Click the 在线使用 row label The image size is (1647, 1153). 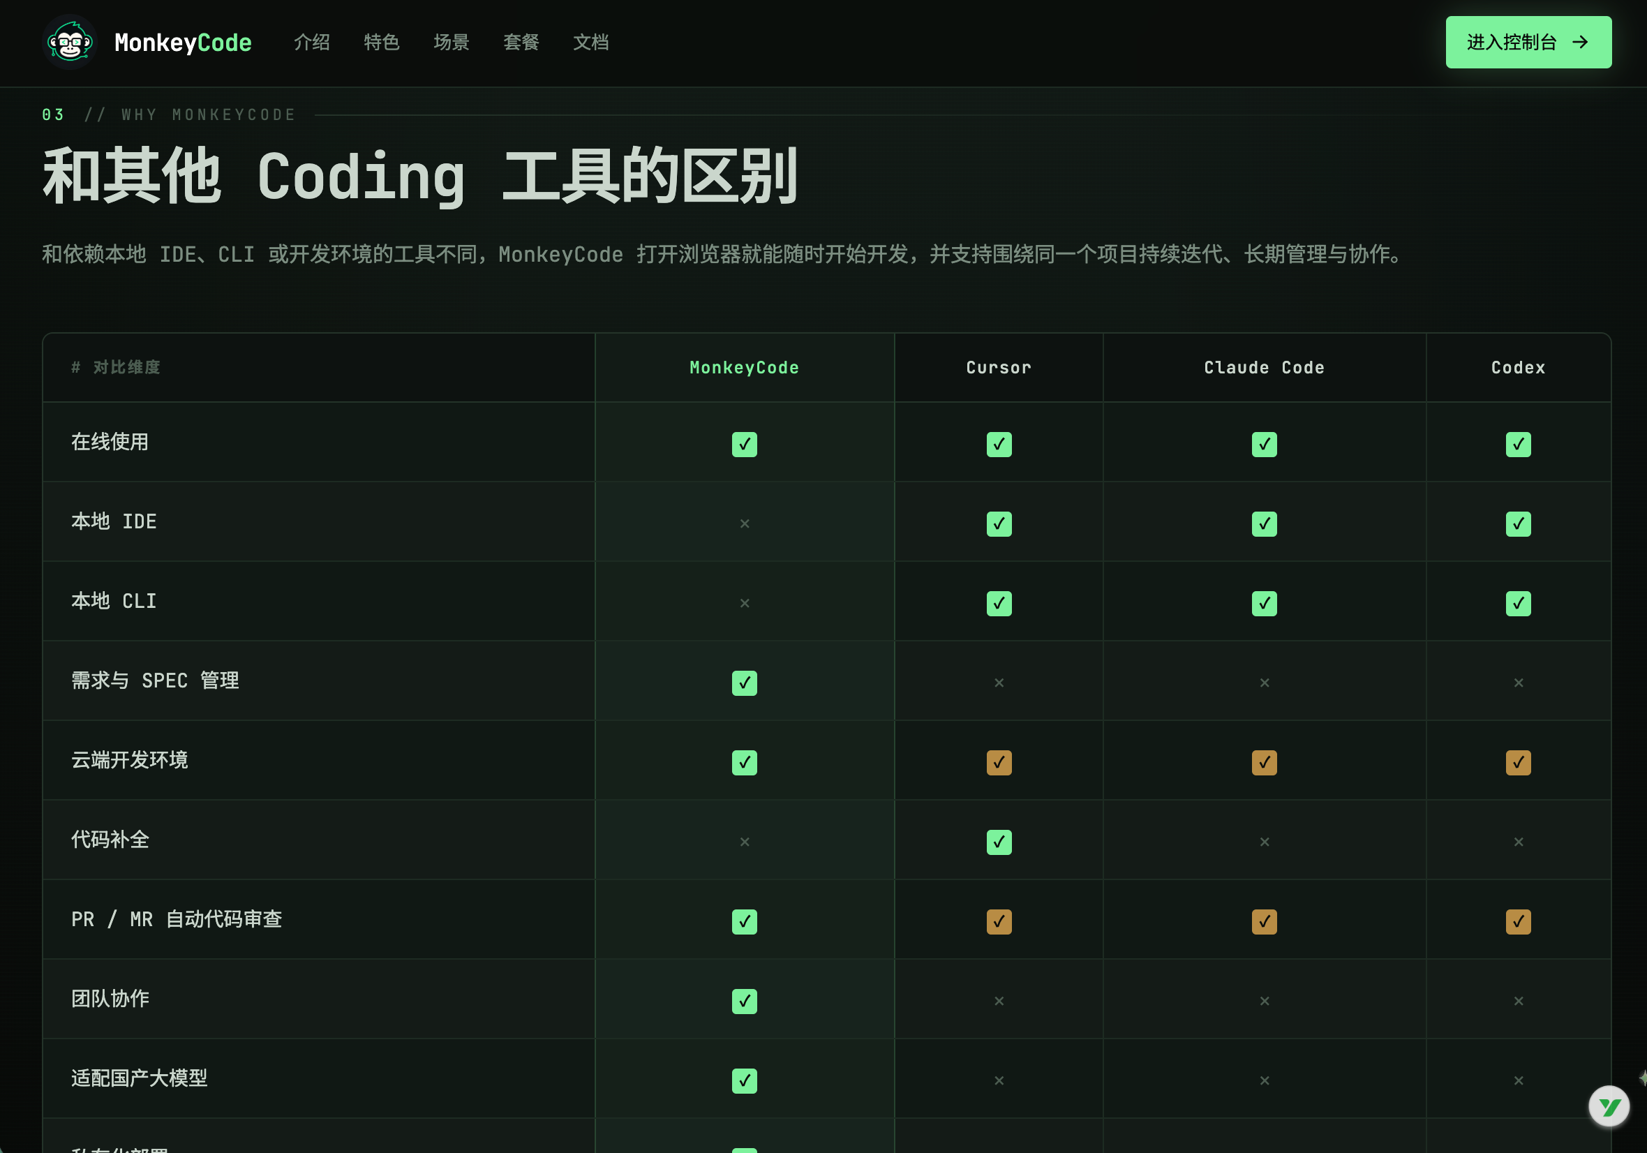pyautogui.click(x=110, y=442)
